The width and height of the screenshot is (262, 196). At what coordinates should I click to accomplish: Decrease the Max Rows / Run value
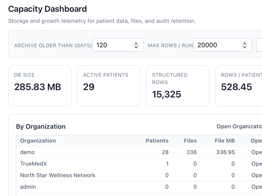coord(245,47)
